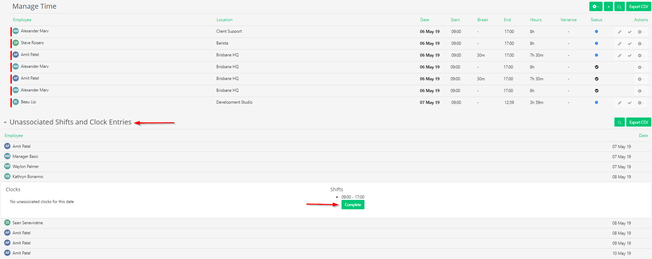Approve Beau Lip's 07 May entry

click(x=629, y=103)
